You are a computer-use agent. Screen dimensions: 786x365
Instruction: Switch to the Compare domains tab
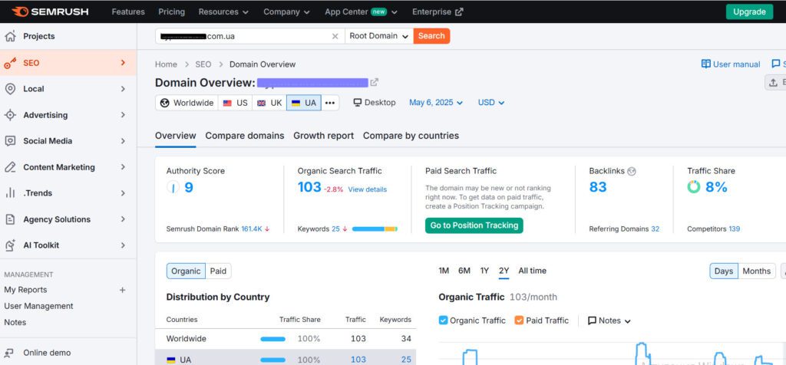pyautogui.click(x=245, y=136)
